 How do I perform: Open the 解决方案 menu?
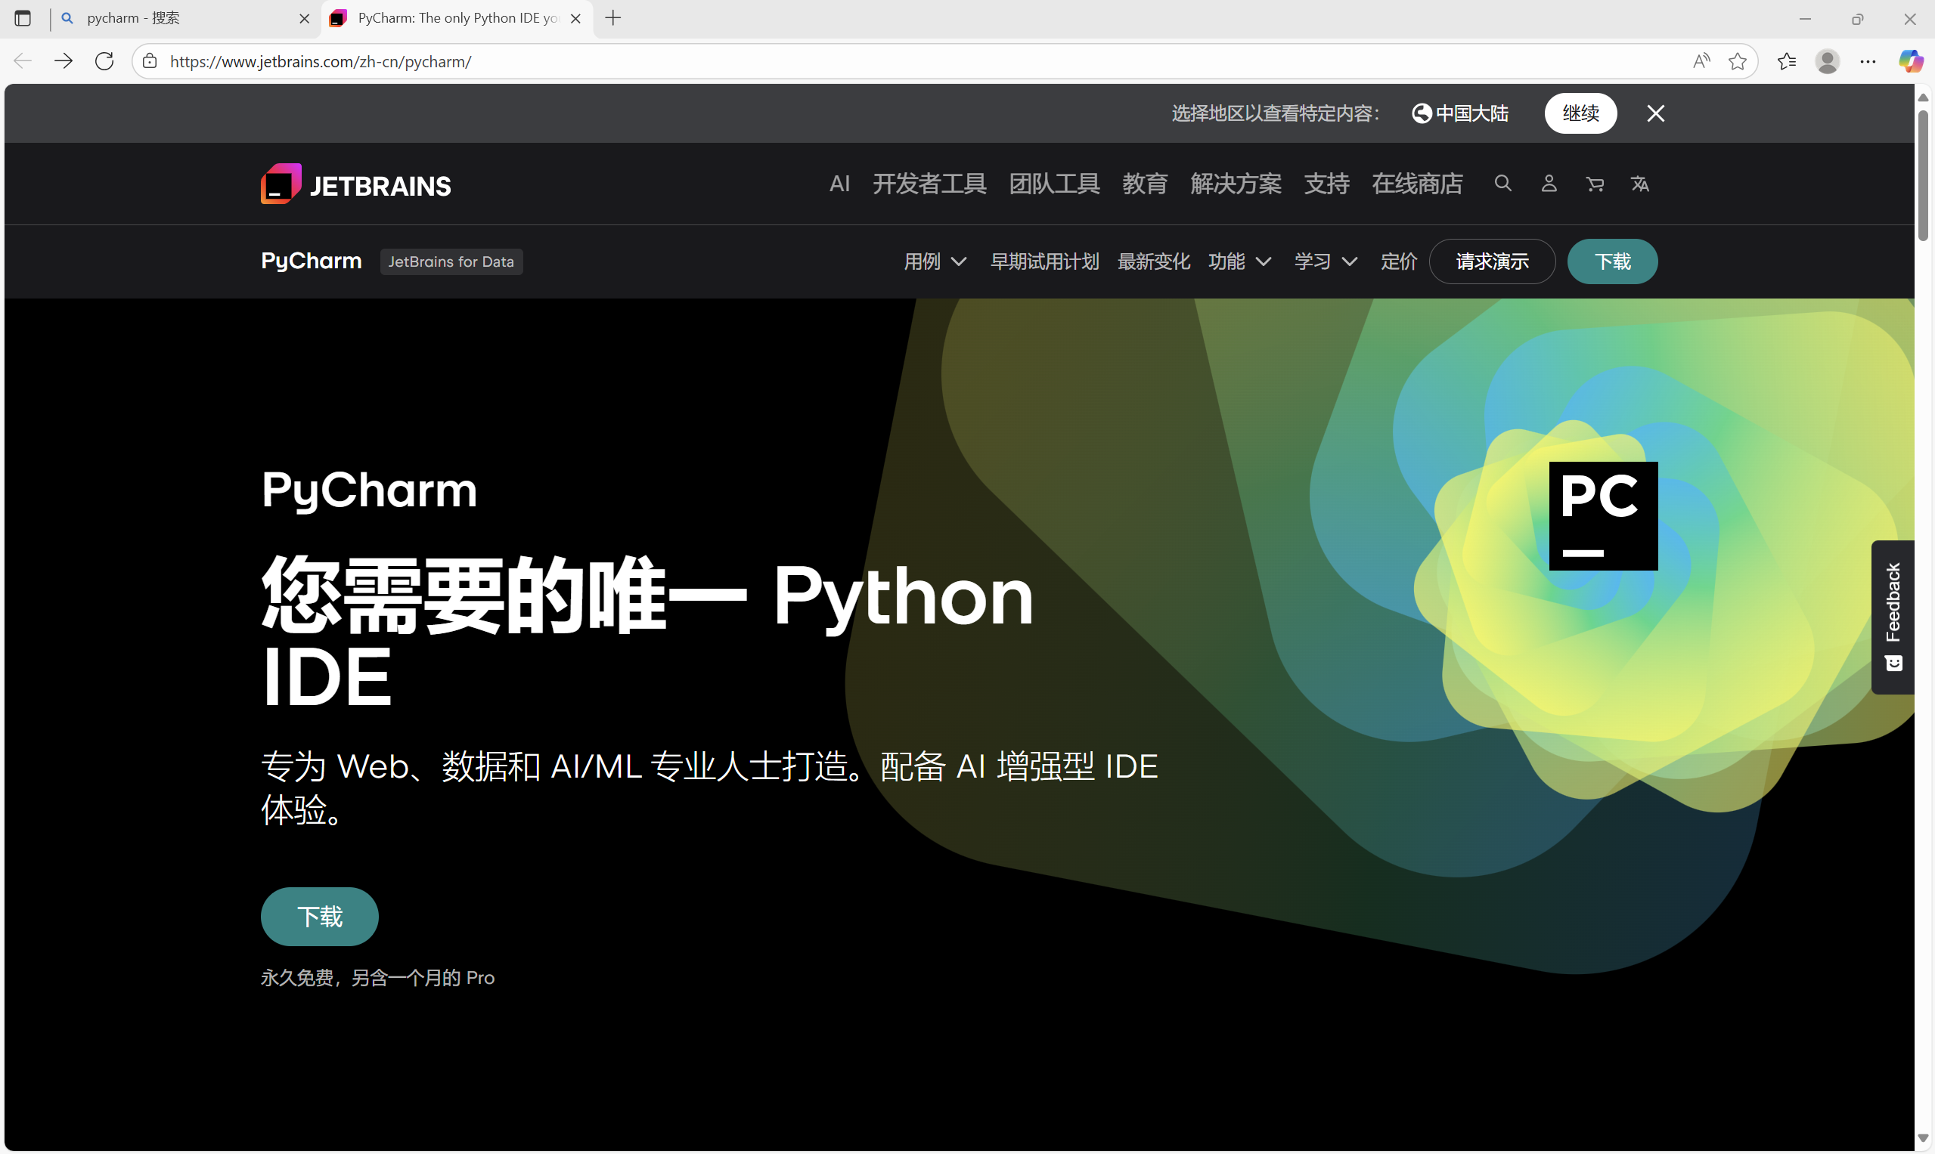1236,184
